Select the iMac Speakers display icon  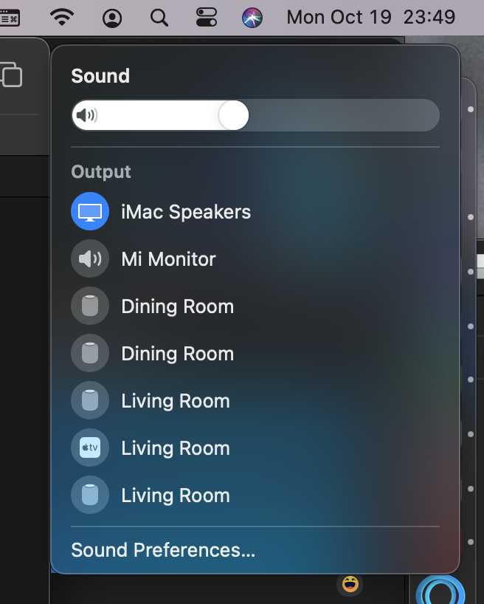(x=90, y=211)
